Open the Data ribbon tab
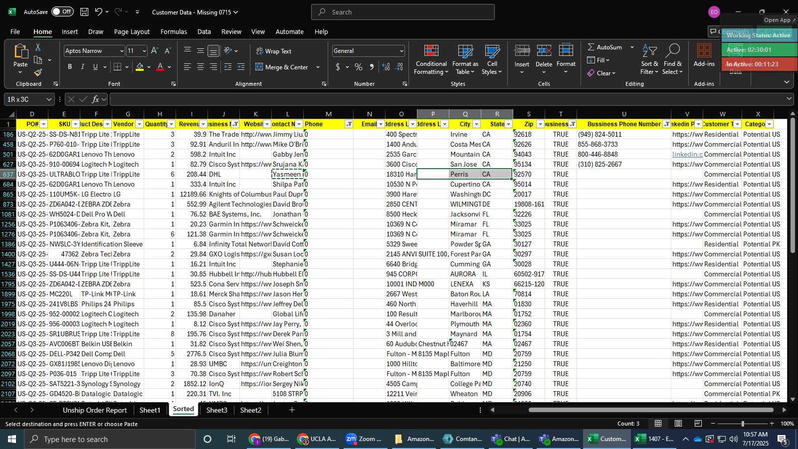 pos(204,31)
